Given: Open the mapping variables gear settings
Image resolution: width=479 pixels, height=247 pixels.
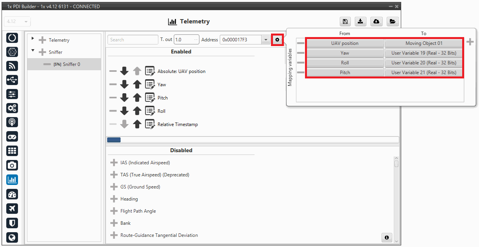Looking at the screenshot, I should point(277,39).
